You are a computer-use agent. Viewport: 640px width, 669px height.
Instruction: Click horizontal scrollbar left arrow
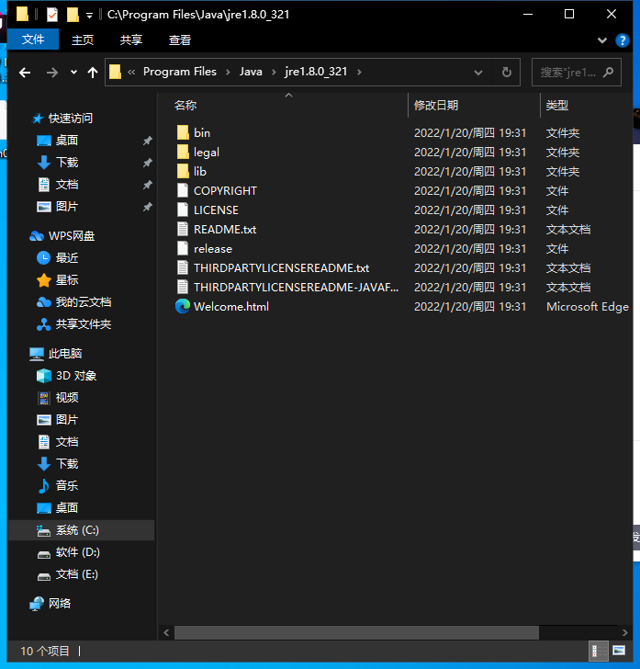166,632
